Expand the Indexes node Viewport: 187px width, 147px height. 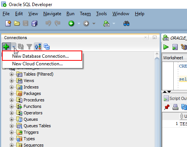pos(11,87)
